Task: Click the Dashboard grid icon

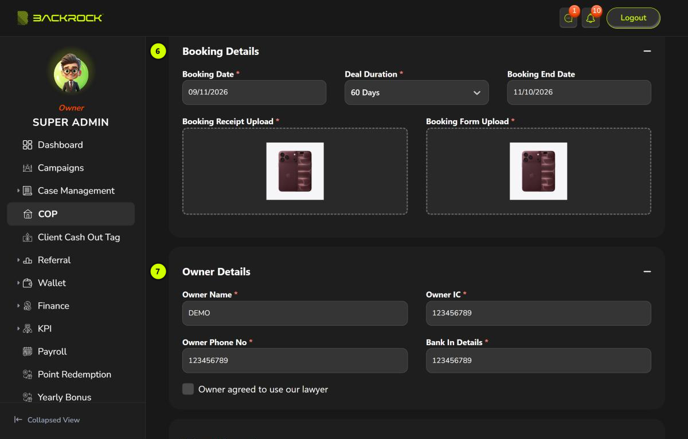Action: [x=28, y=145]
